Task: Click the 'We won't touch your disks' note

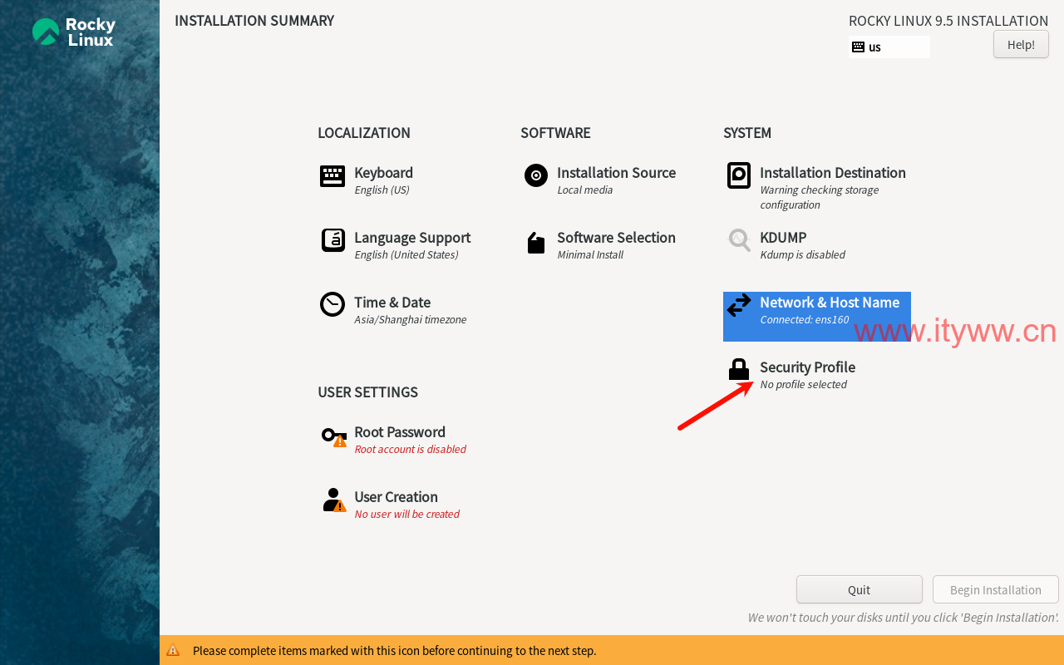Action: click(903, 617)
